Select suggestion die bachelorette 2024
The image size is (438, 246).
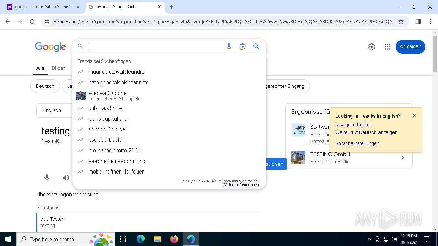click(169, 150)
